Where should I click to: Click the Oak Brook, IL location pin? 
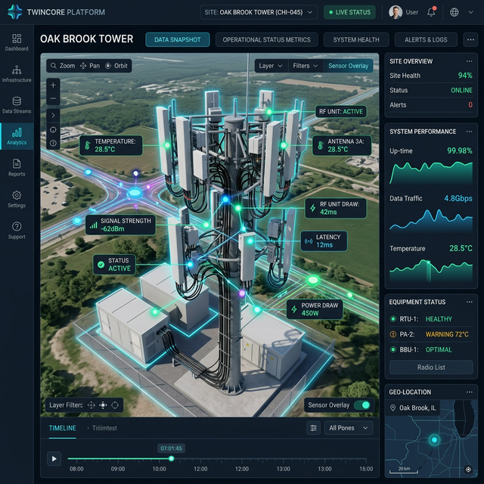(393, 408)
